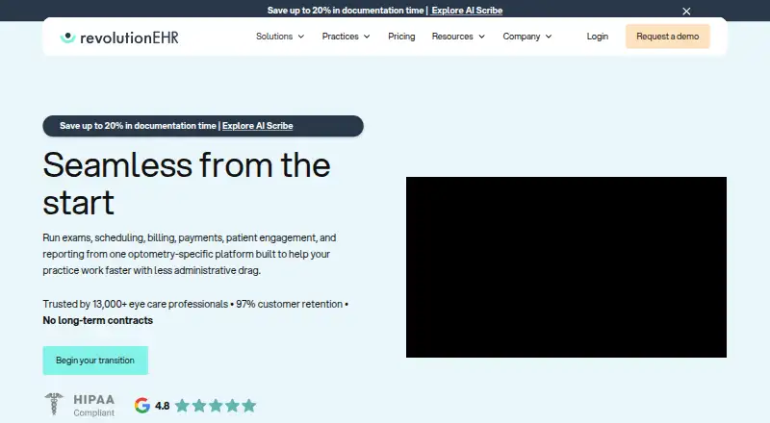
Task: Click '97% customer retention' text
Action: pos(290,304)
